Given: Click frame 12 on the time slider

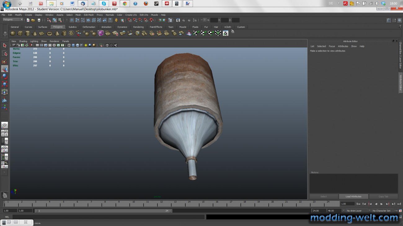Looking at the screenshot, I should coord(161,203).
